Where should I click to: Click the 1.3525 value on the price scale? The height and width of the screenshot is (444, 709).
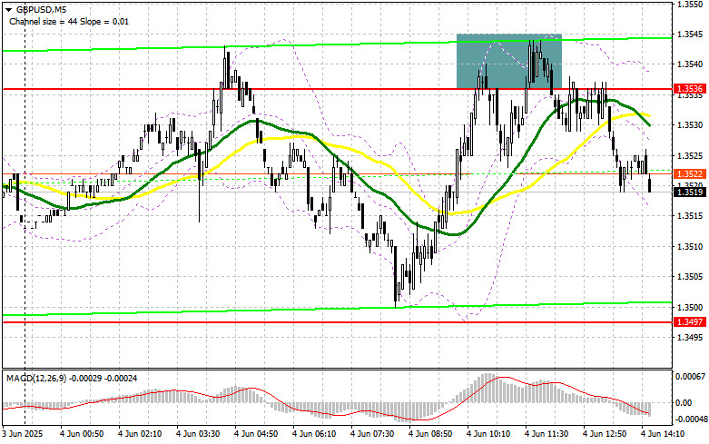pos(690,156)
